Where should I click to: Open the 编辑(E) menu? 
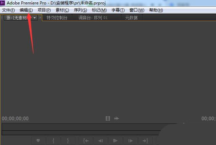pos(26,10)
